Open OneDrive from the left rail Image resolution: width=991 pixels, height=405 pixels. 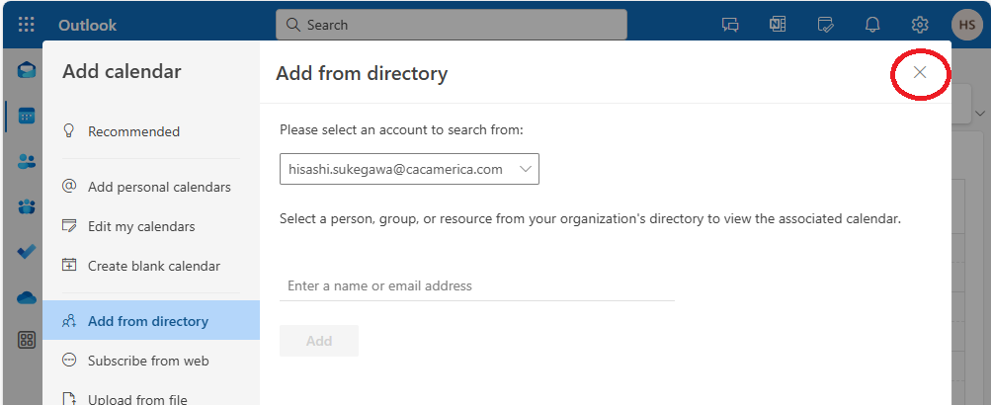27,297
